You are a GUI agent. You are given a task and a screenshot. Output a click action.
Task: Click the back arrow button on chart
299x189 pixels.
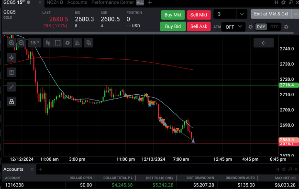(x=264, y=43)
